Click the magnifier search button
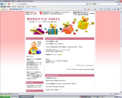 point(119,4)
